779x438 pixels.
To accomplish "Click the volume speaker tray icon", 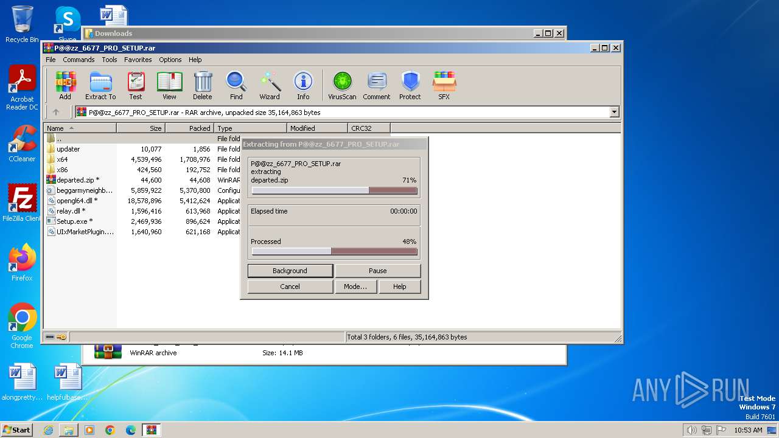I will 691,430.
